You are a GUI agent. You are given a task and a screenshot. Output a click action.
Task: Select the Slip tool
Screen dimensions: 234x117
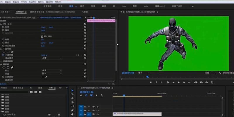pos(72,106)
